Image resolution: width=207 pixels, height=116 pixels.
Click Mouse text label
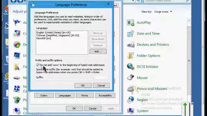pos(142,78)
